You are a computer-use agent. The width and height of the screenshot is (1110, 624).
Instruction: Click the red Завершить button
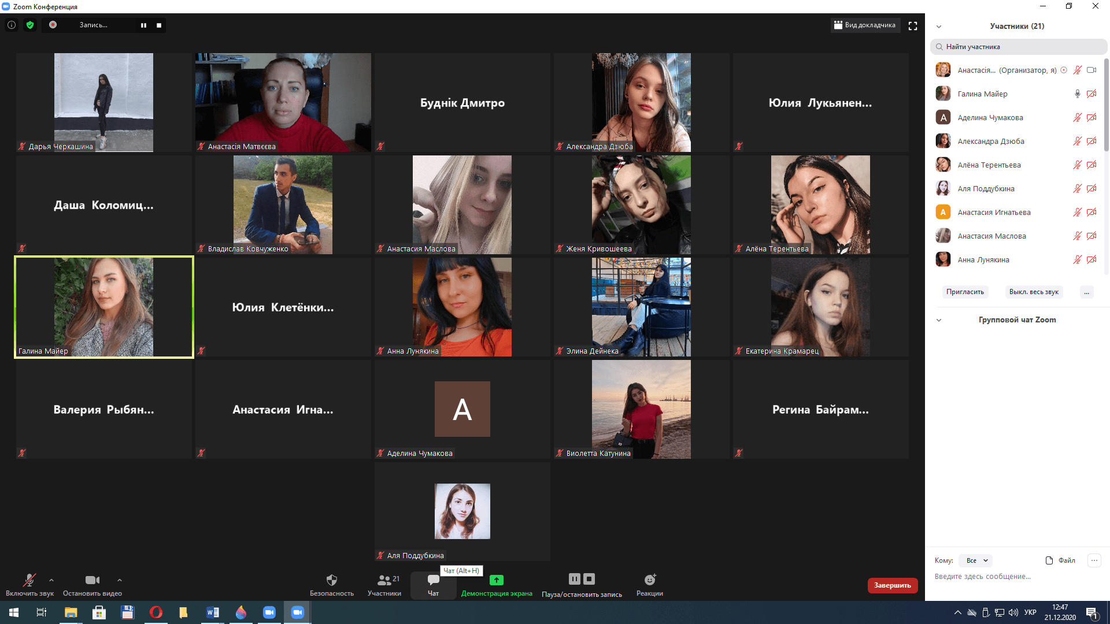892,585
